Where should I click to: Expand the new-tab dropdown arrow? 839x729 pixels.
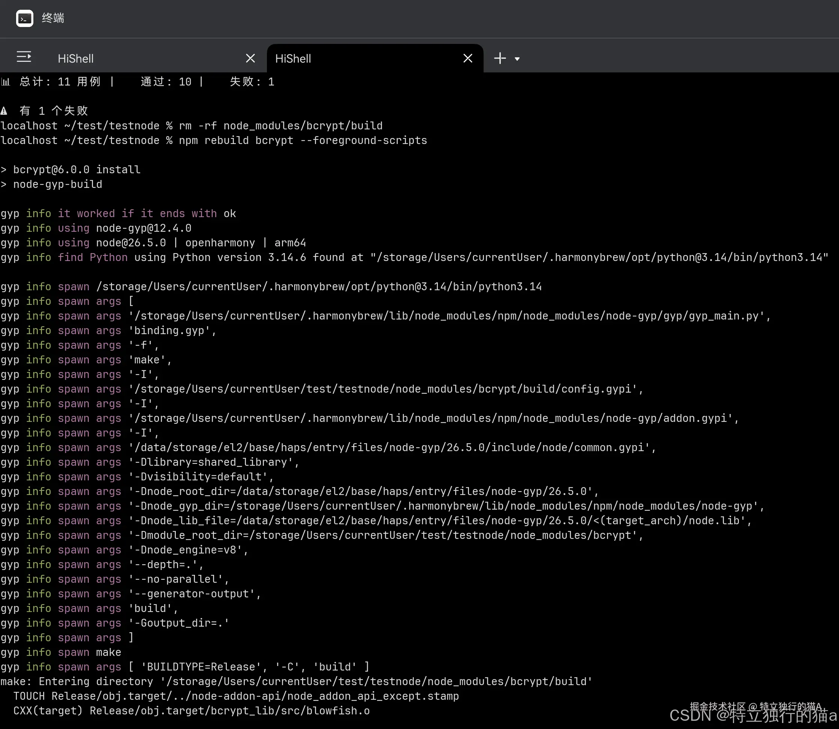[517, 58]
